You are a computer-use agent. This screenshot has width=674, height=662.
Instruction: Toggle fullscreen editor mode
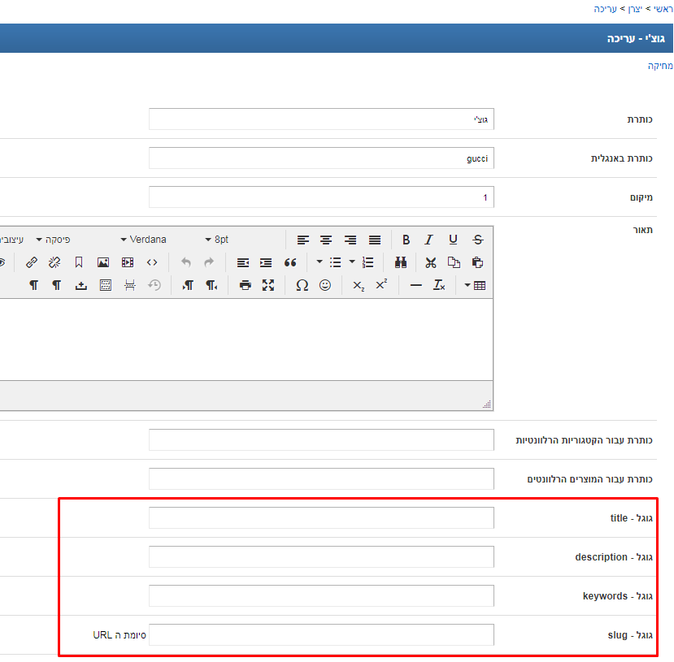pos(268,285)
